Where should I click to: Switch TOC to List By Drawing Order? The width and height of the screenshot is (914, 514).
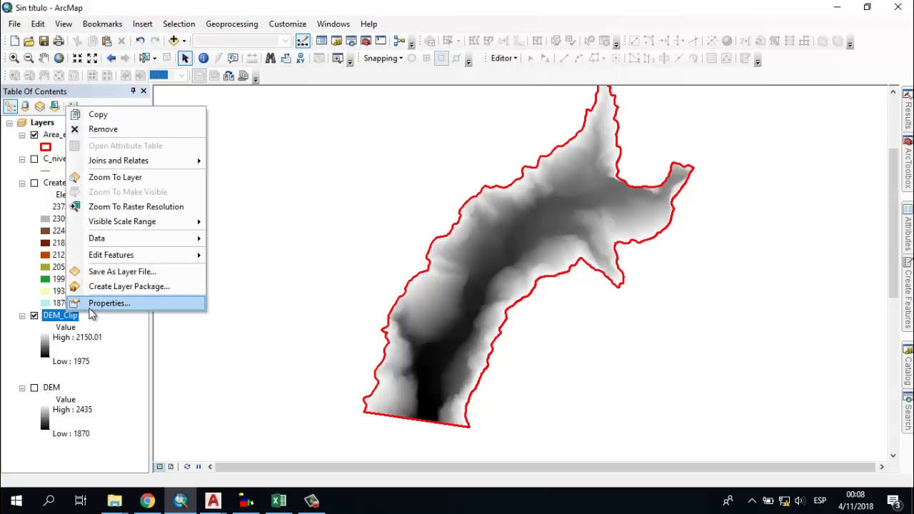click(x=10, y=106)
